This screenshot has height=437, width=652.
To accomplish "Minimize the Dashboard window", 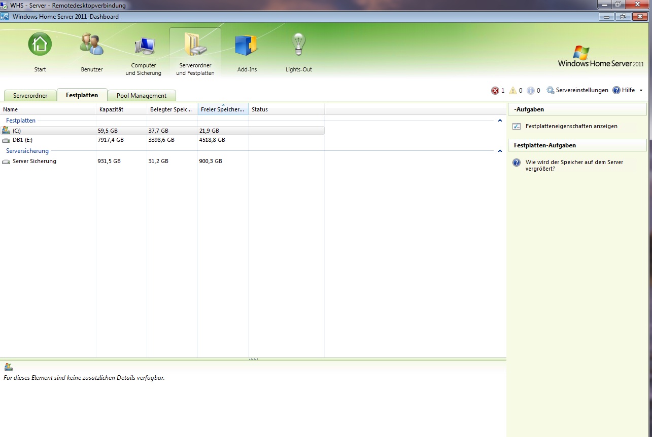I will [x=607, y=17].
